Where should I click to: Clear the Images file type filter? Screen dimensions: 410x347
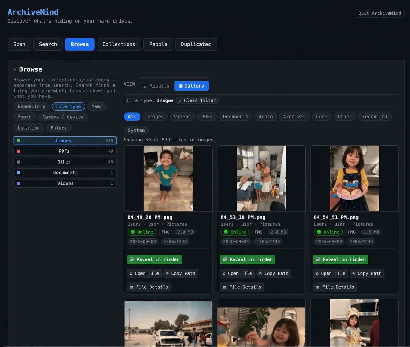point(197,100)
